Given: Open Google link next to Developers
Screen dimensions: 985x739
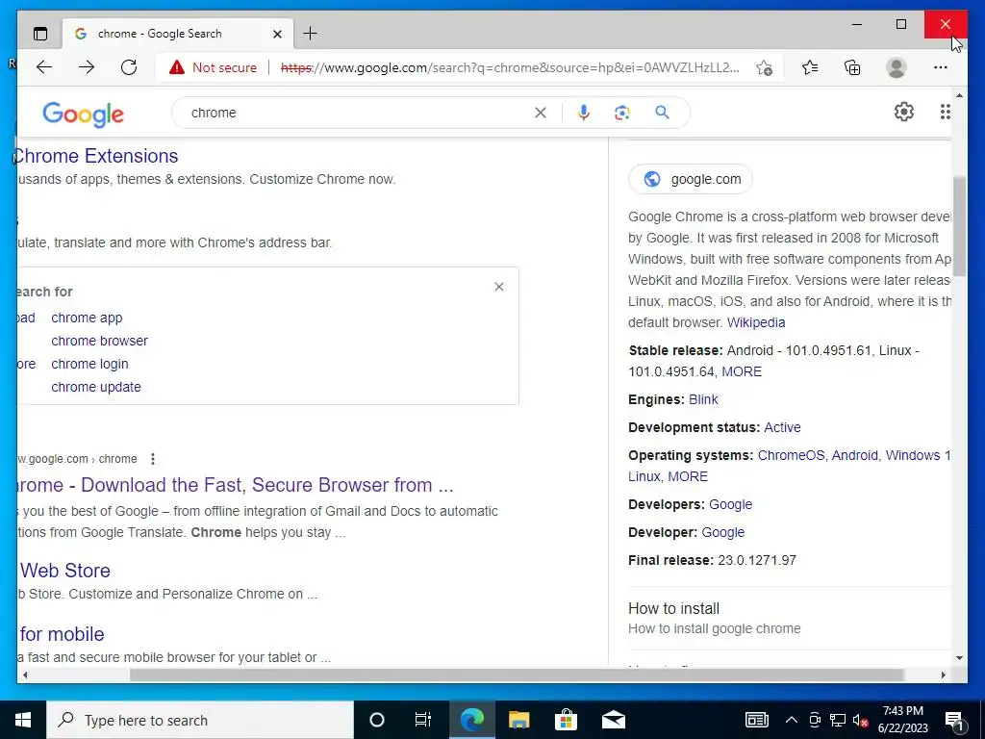Looking at the screenshot, I should point(731,504).
